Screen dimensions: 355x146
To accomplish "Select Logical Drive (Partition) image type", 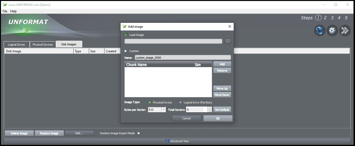I will (180, 102).
